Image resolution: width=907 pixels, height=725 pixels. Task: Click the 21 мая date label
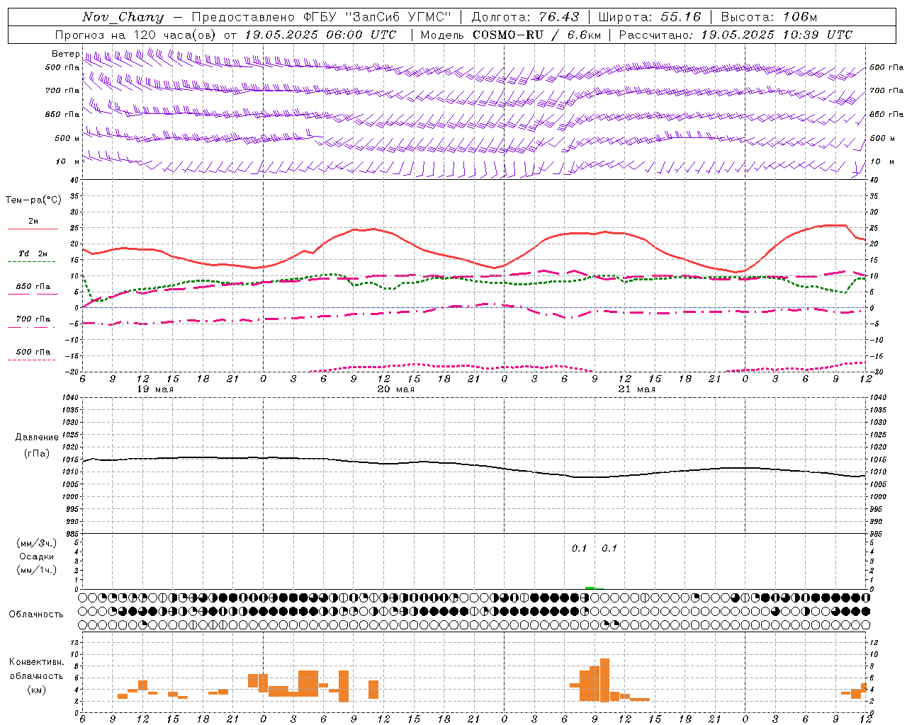(637, 389)
